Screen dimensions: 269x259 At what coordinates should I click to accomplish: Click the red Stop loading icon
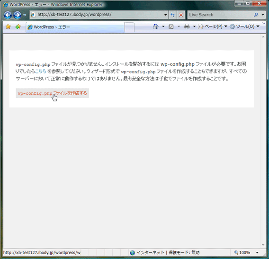[x=181, y=15]
